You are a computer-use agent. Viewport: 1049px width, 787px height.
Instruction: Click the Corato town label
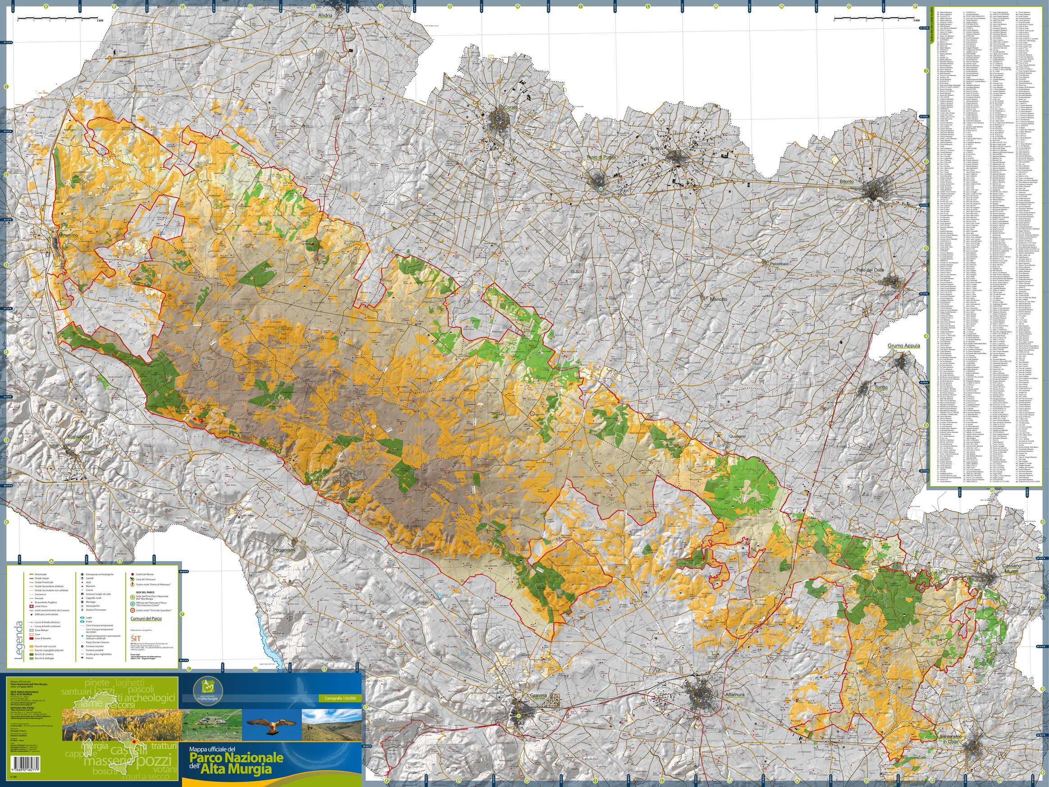click(x=511, y=107)
